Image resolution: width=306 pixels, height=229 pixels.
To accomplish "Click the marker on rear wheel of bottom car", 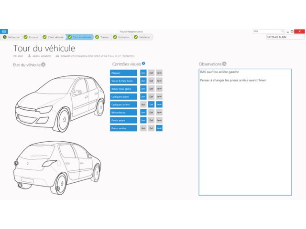I will point(57,188).
